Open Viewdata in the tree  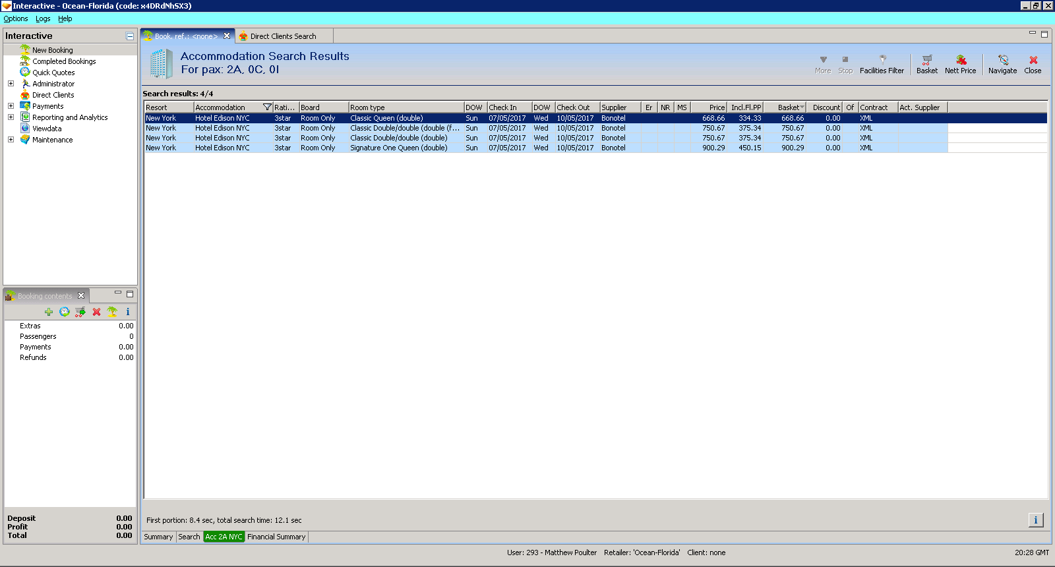pos(47,129)
